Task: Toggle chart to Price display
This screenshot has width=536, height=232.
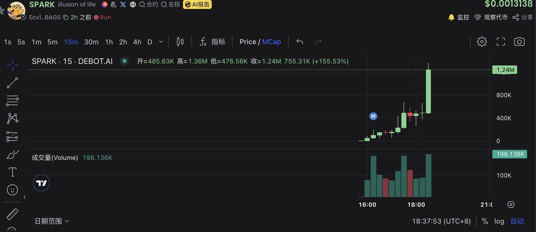Action: [x=247, y=41]
